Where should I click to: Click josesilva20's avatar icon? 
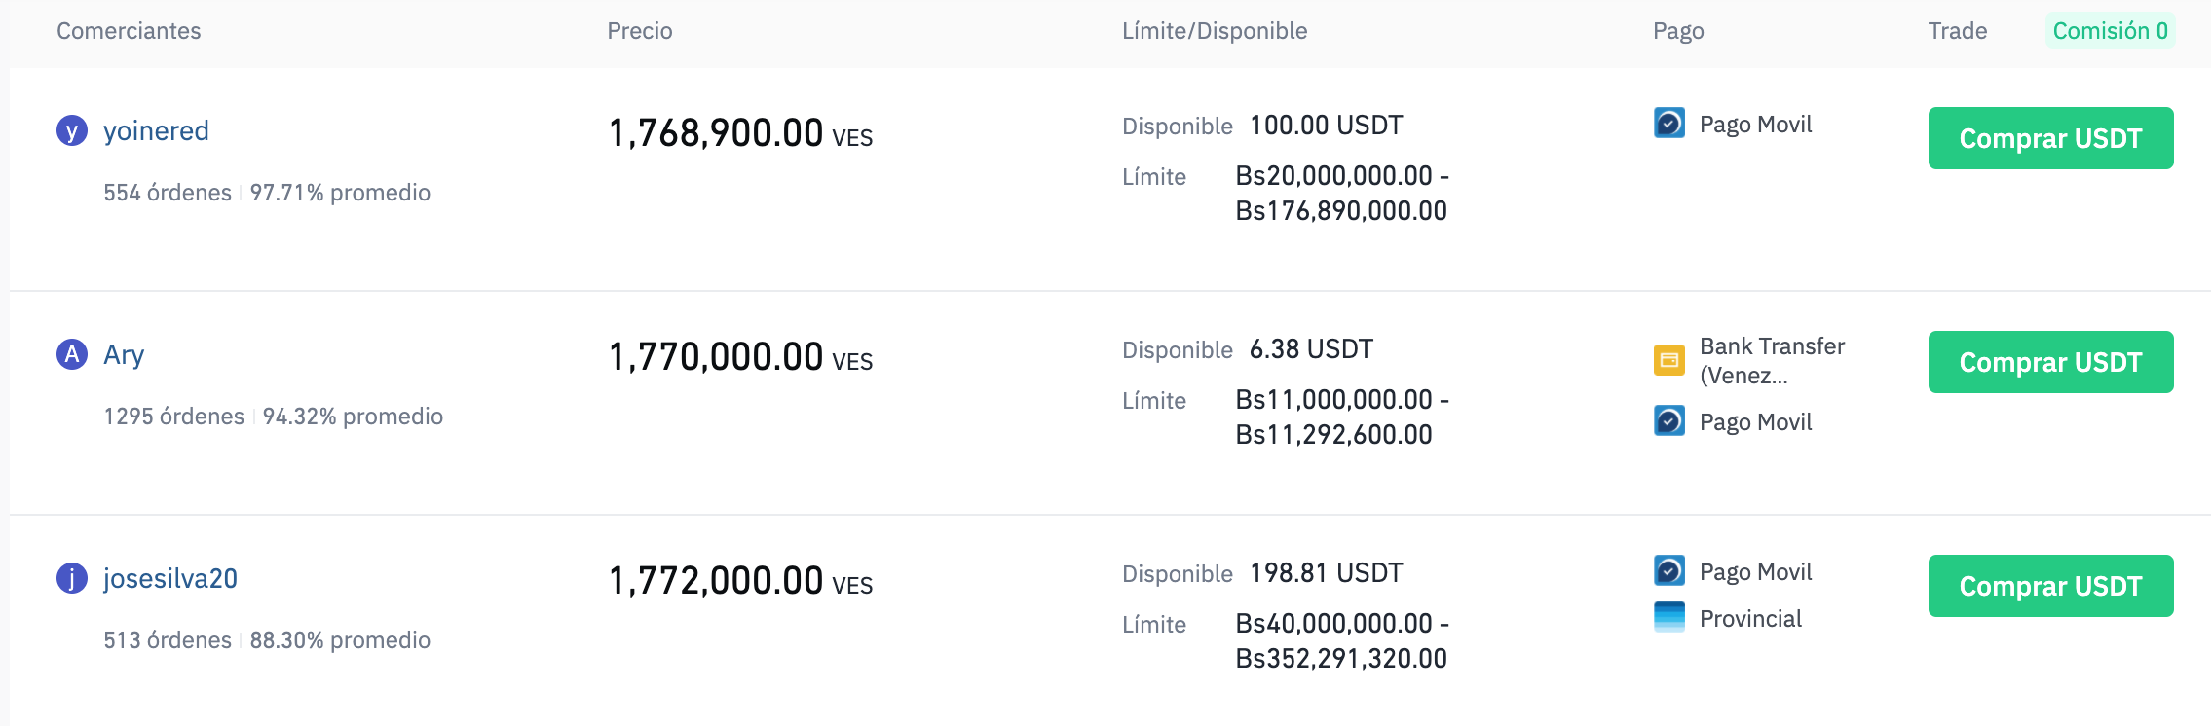[x=72, y=578]
